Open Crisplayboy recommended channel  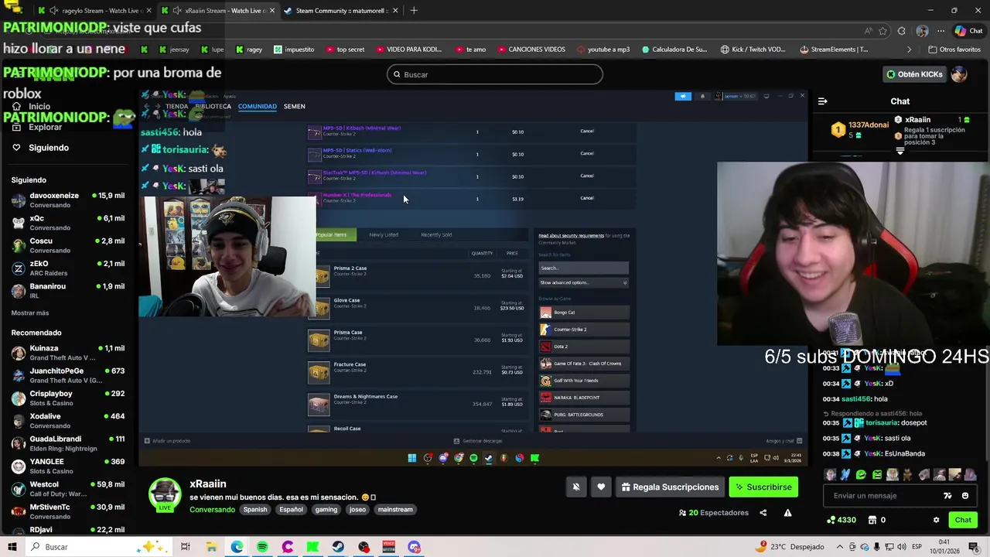[68, 398]
